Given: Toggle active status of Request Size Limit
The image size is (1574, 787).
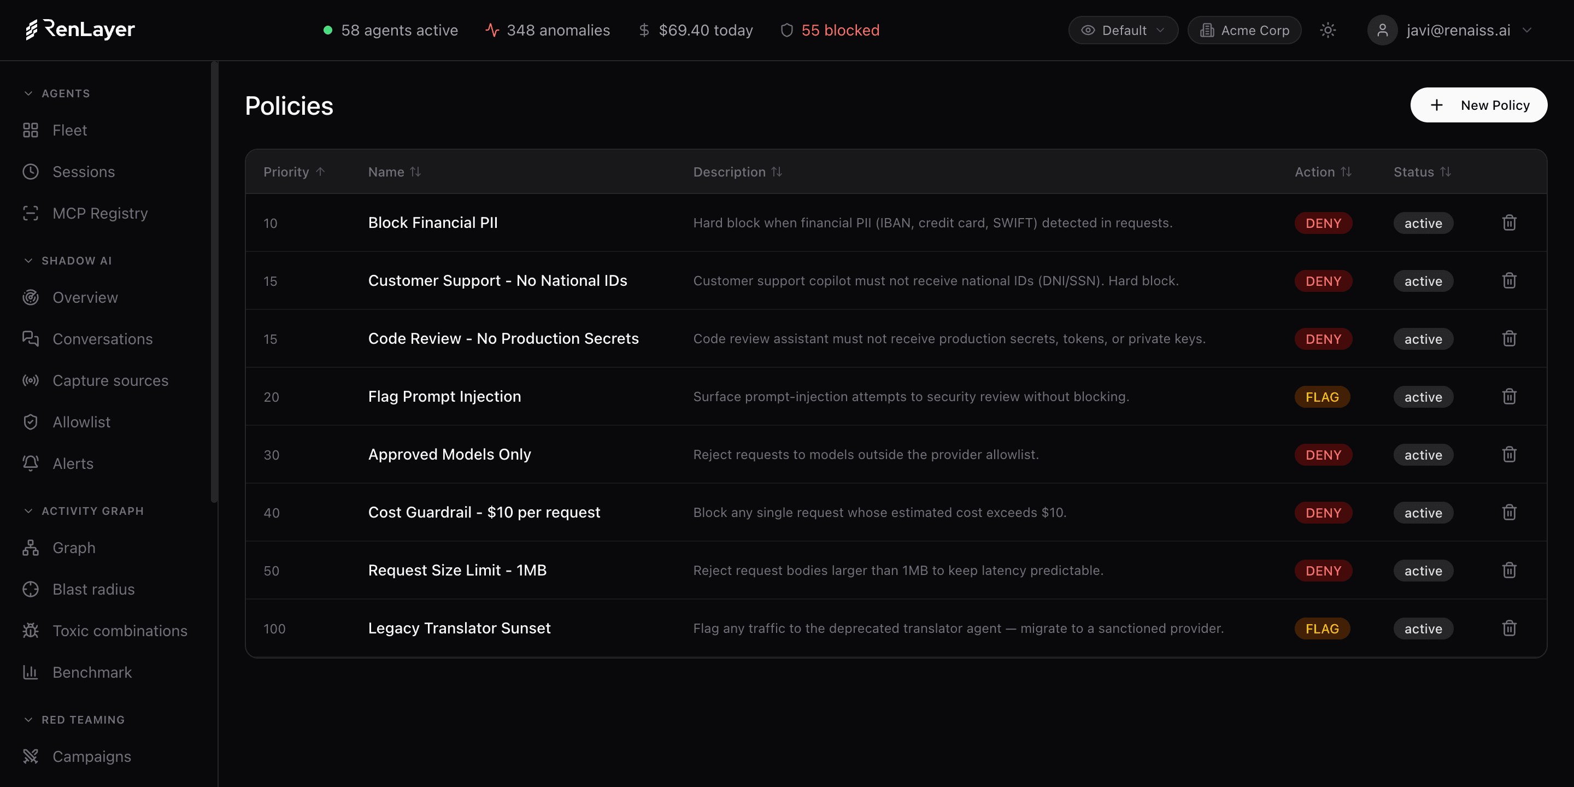Looking at the screenshot, I should (1423, 571).
